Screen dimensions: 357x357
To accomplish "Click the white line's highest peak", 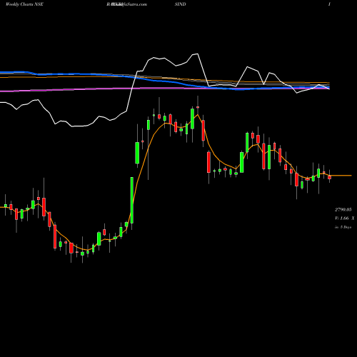I will tap(197, 54).
